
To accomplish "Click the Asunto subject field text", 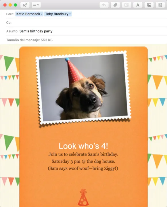I will [36, 31].
